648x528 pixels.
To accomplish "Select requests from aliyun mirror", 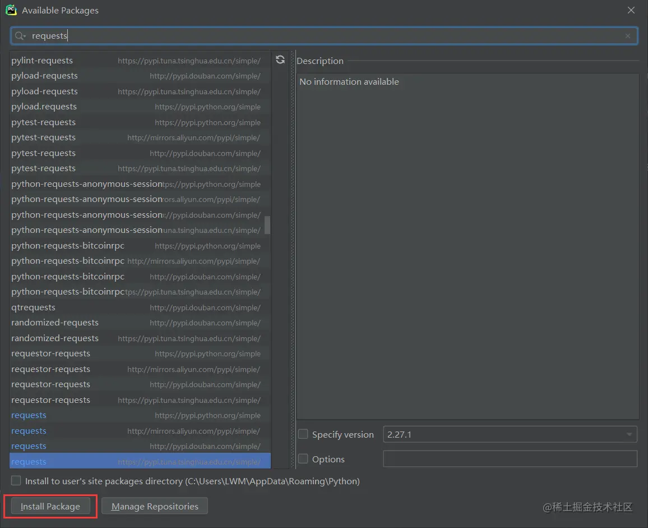I will click(x=140, y=431).
